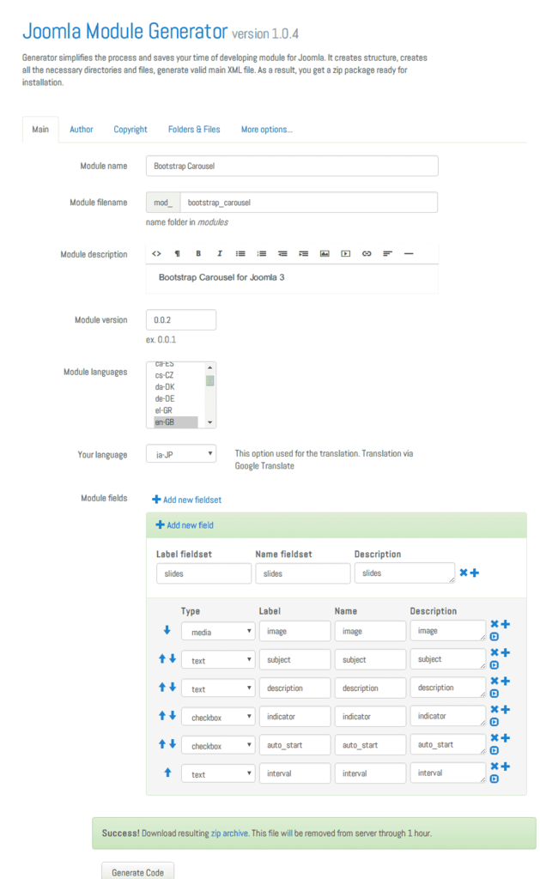
Task: Insert unordered bullet list in editor
Action: pos(240,253)
